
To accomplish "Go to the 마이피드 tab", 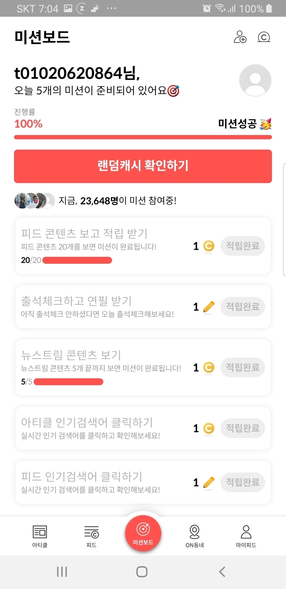I will click(246, 536).
